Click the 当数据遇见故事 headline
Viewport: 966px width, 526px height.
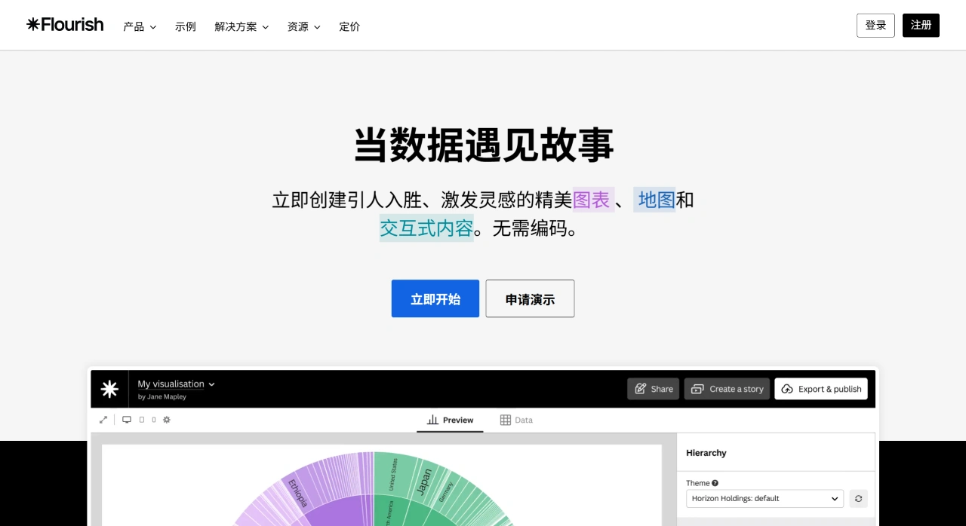(484, 145)
